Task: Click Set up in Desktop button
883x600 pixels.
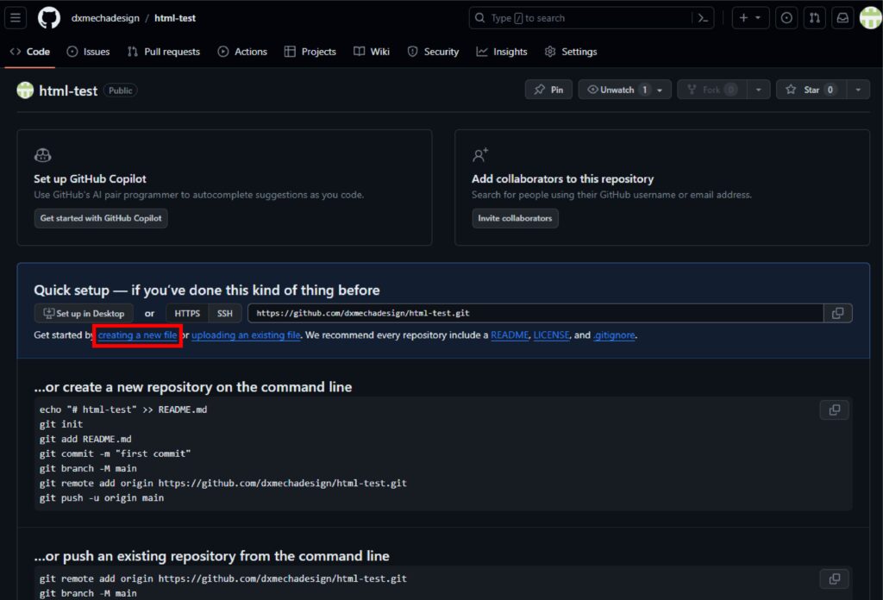Action: [x=84, y=314]
